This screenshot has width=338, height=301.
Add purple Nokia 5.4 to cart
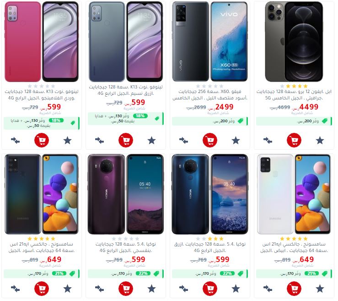[x=126, y=289]
